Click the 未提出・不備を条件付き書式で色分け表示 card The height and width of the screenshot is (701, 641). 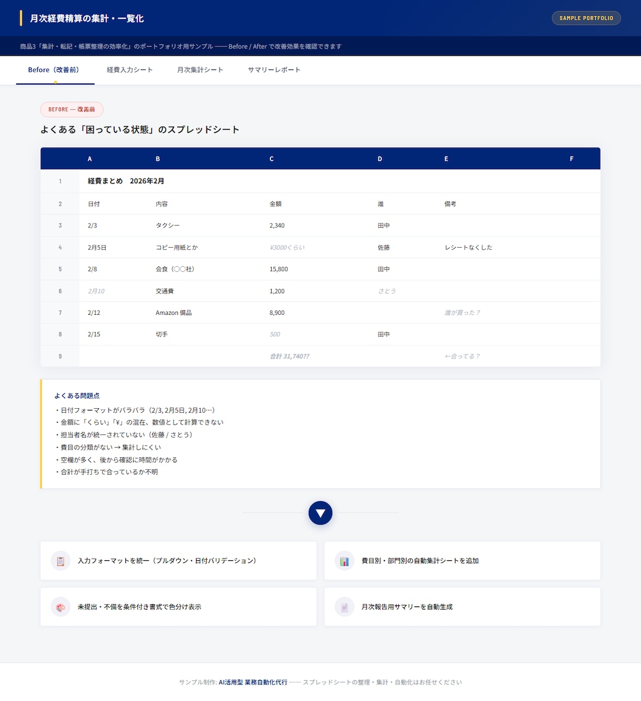[x=178, y=607]
